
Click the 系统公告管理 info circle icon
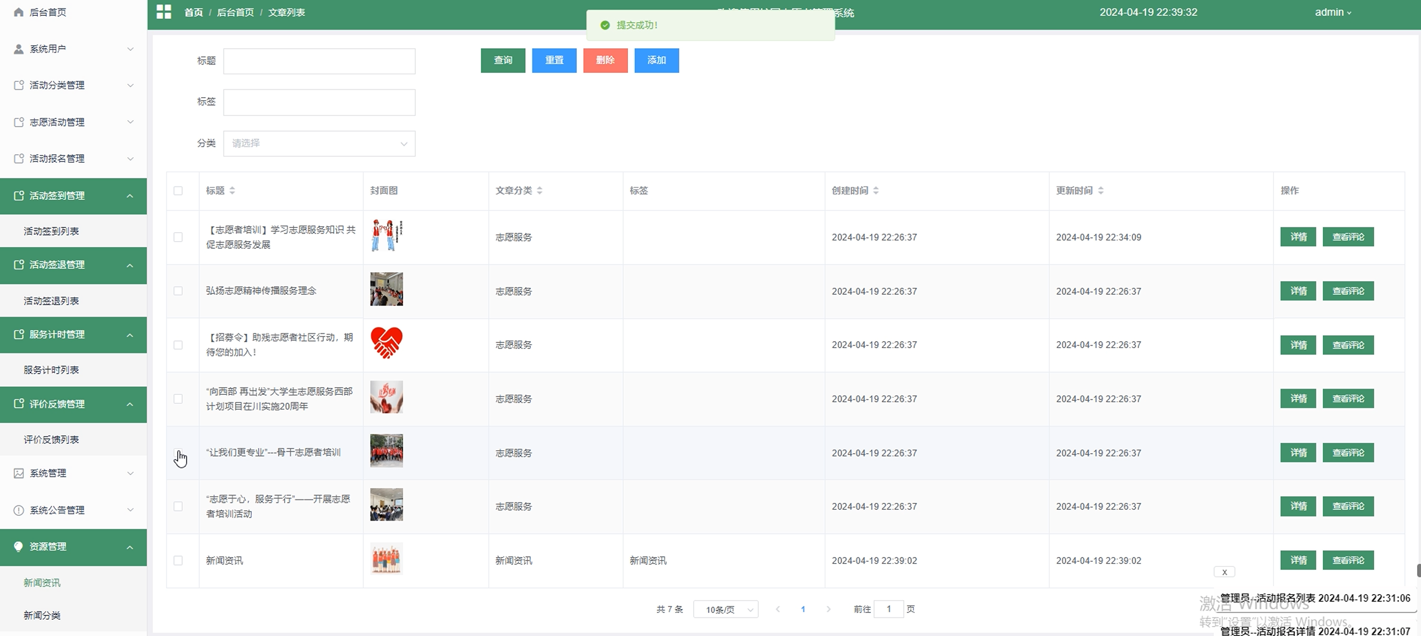18,510
